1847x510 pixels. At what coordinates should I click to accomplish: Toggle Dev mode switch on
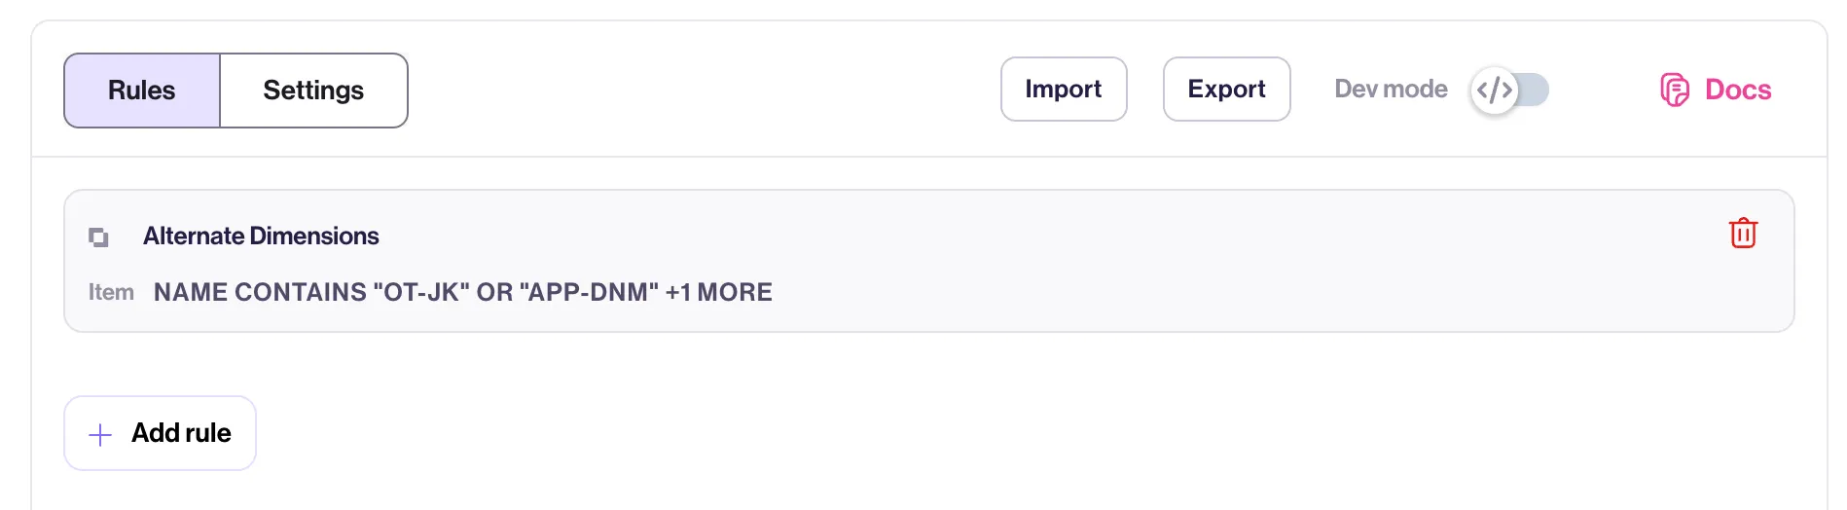point(1509,91)
